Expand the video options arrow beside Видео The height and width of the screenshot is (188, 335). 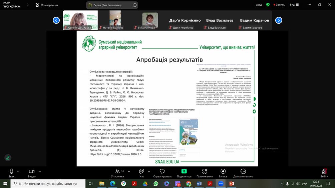40,171
